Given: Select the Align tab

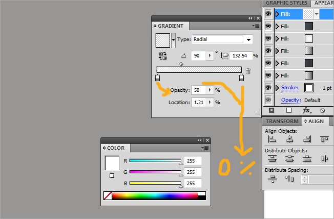Looking at the screenshot, I should pos(316,122).
